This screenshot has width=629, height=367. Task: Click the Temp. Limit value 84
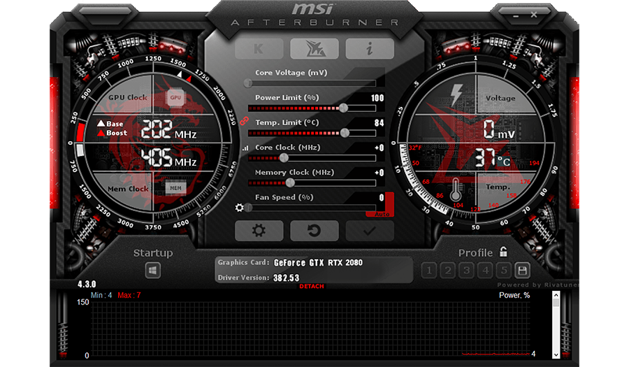tap(379, 123)
